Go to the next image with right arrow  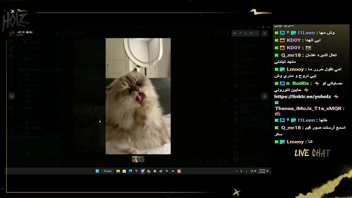pyautogui.click(x=264, y=96)
